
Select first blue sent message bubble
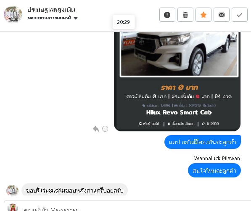pyautogui.click(x=203, y=142)
